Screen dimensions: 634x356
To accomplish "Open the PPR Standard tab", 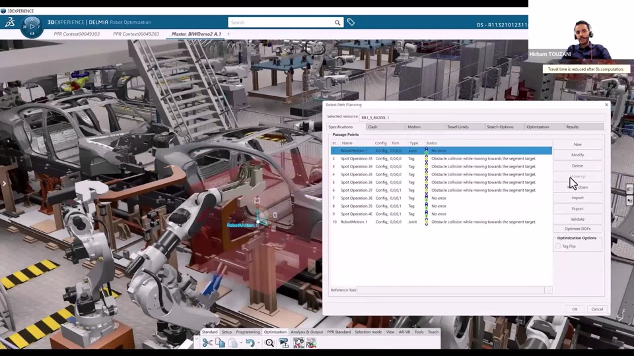I will 339,332.
